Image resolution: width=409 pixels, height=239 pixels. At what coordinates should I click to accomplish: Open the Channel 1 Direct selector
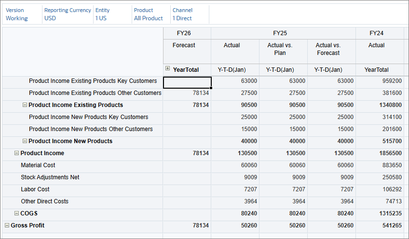(x=190, y=14)
